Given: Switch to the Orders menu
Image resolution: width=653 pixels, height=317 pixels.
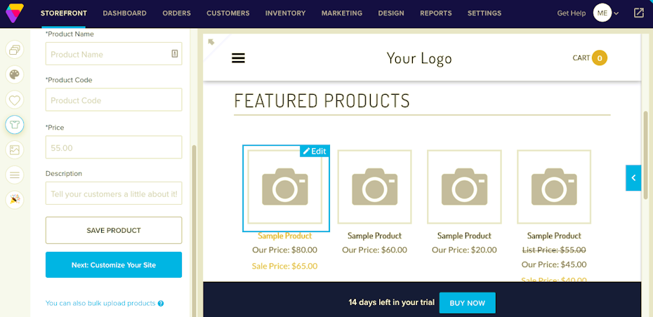Looking at the screenshot, I should tap(176, 13).
